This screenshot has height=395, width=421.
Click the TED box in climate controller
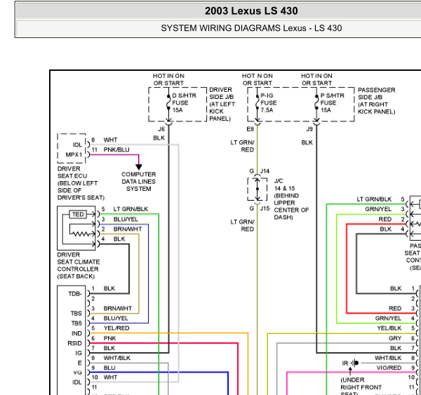pyautogui.click(x=78, y=214)
